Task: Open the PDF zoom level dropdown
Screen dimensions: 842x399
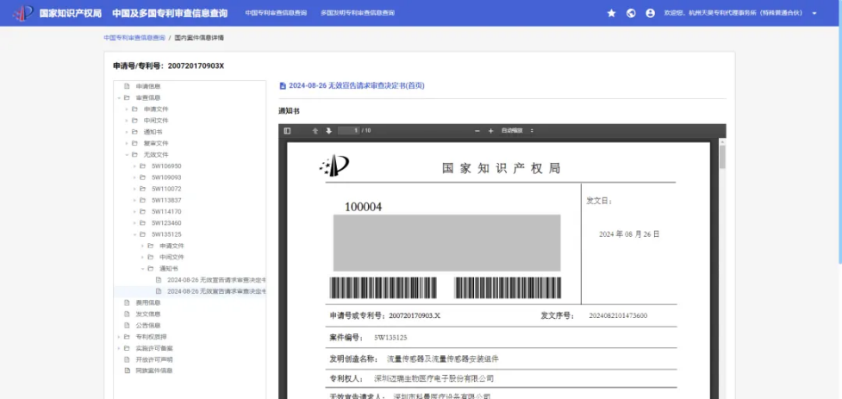Action: pyautogui.click(x=519, y=131)
